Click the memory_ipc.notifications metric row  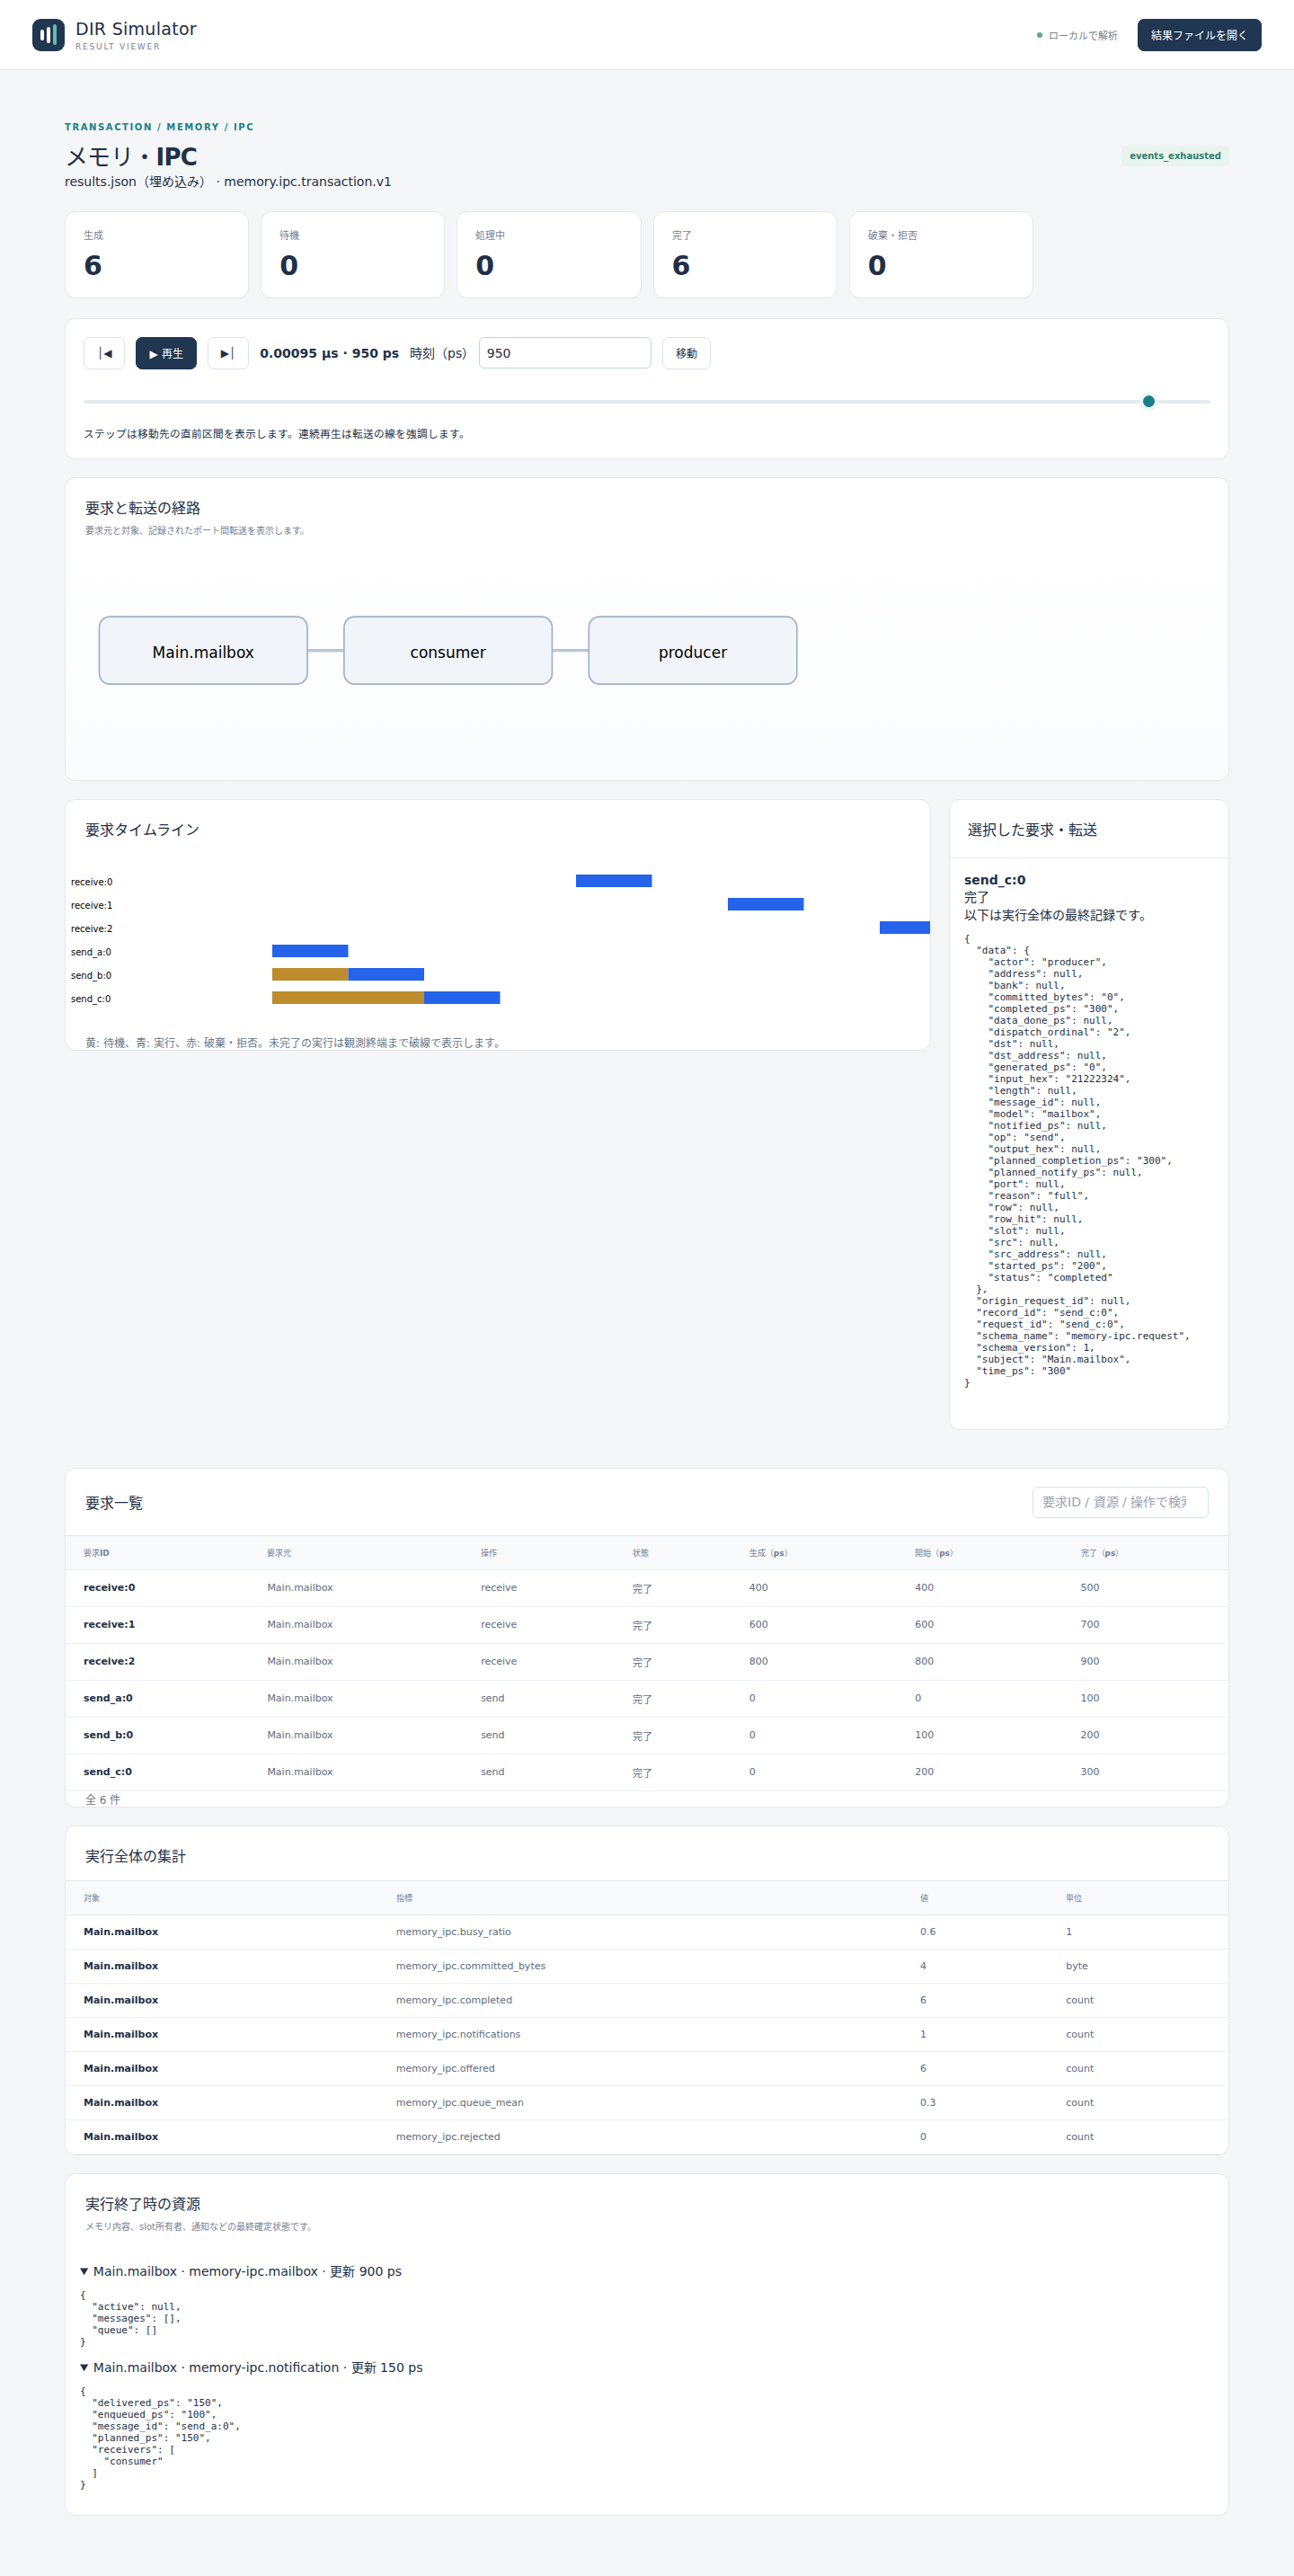pos(647,2034)
